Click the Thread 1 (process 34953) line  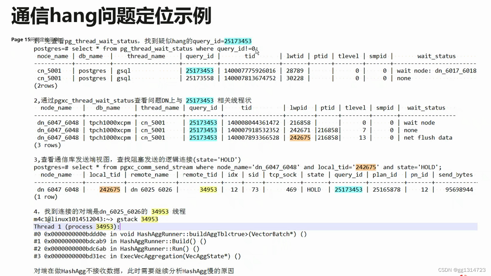point(77,226)
